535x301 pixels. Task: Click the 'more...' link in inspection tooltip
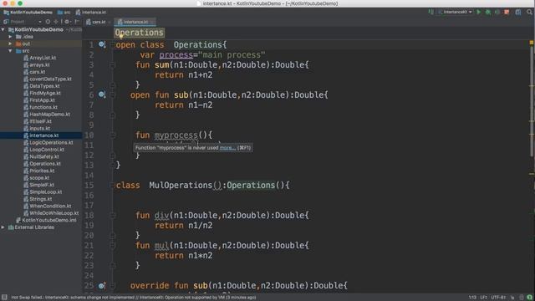coord(227,148)
